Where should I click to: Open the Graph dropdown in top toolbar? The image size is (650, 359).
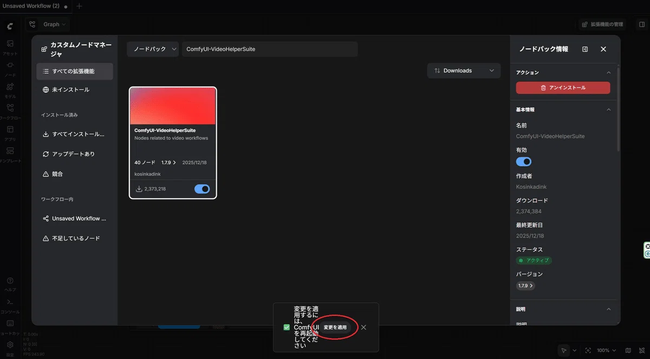[48, 24]
